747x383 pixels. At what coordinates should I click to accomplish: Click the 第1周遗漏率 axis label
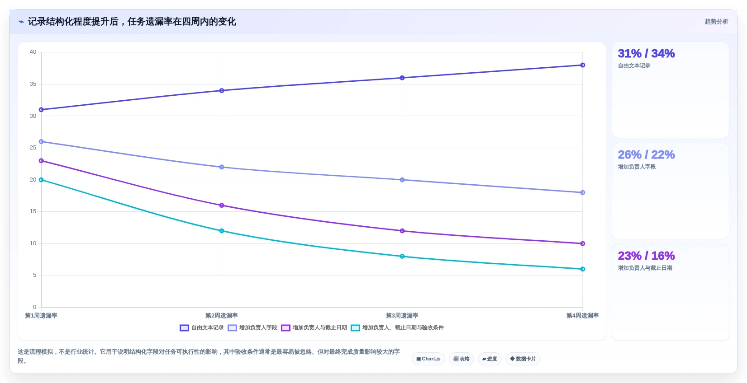click(x=41, y=316)
